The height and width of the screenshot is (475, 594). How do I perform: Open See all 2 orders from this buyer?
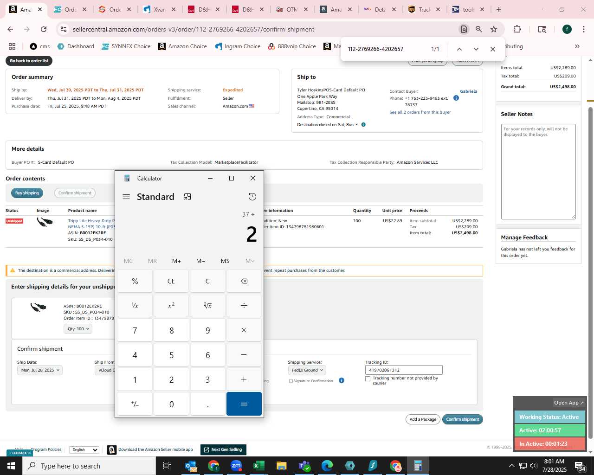pyautogui.click(x=420, y=112)
